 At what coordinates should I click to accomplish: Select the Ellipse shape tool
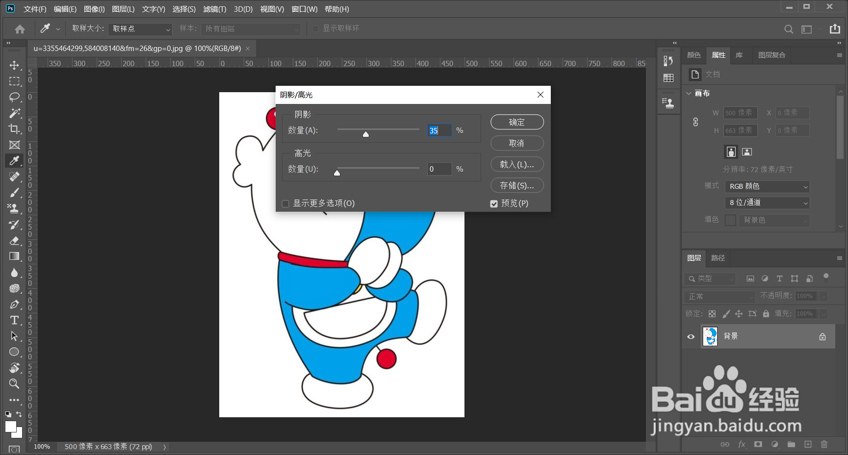tap(14, 352)
